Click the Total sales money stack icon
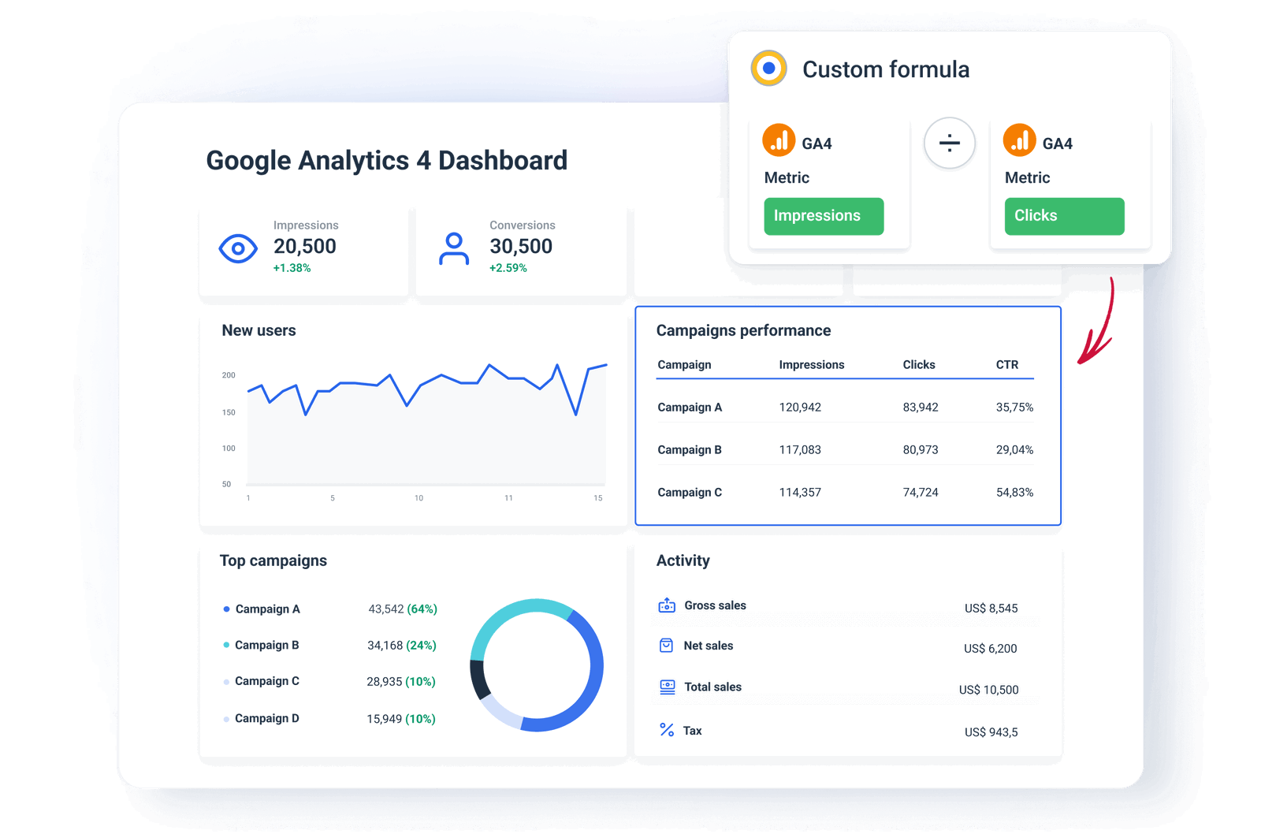 click(666, 687)
